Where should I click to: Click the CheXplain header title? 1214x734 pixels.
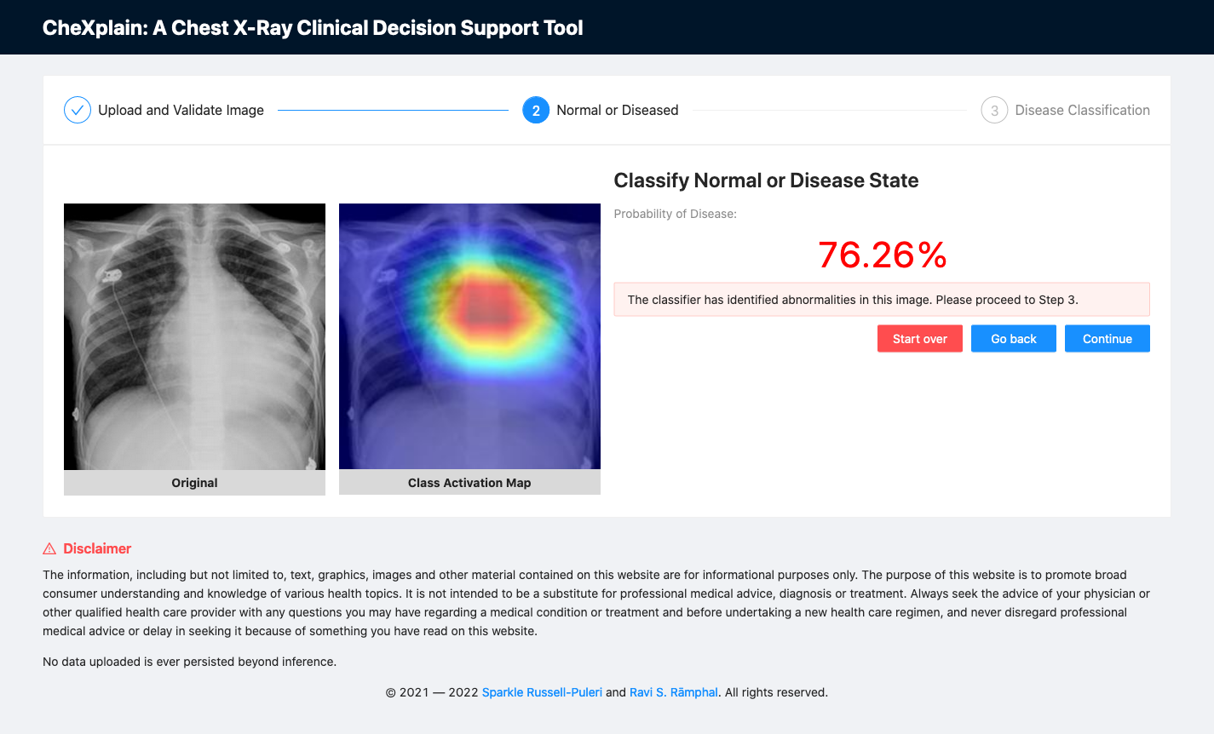tap(313, 27)
